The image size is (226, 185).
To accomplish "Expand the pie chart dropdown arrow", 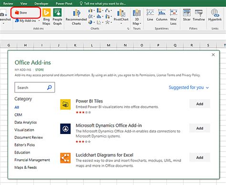I will point(94,22).
